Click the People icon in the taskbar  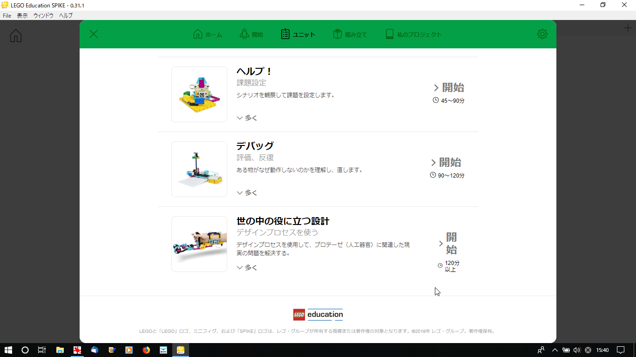coord(541,350)
